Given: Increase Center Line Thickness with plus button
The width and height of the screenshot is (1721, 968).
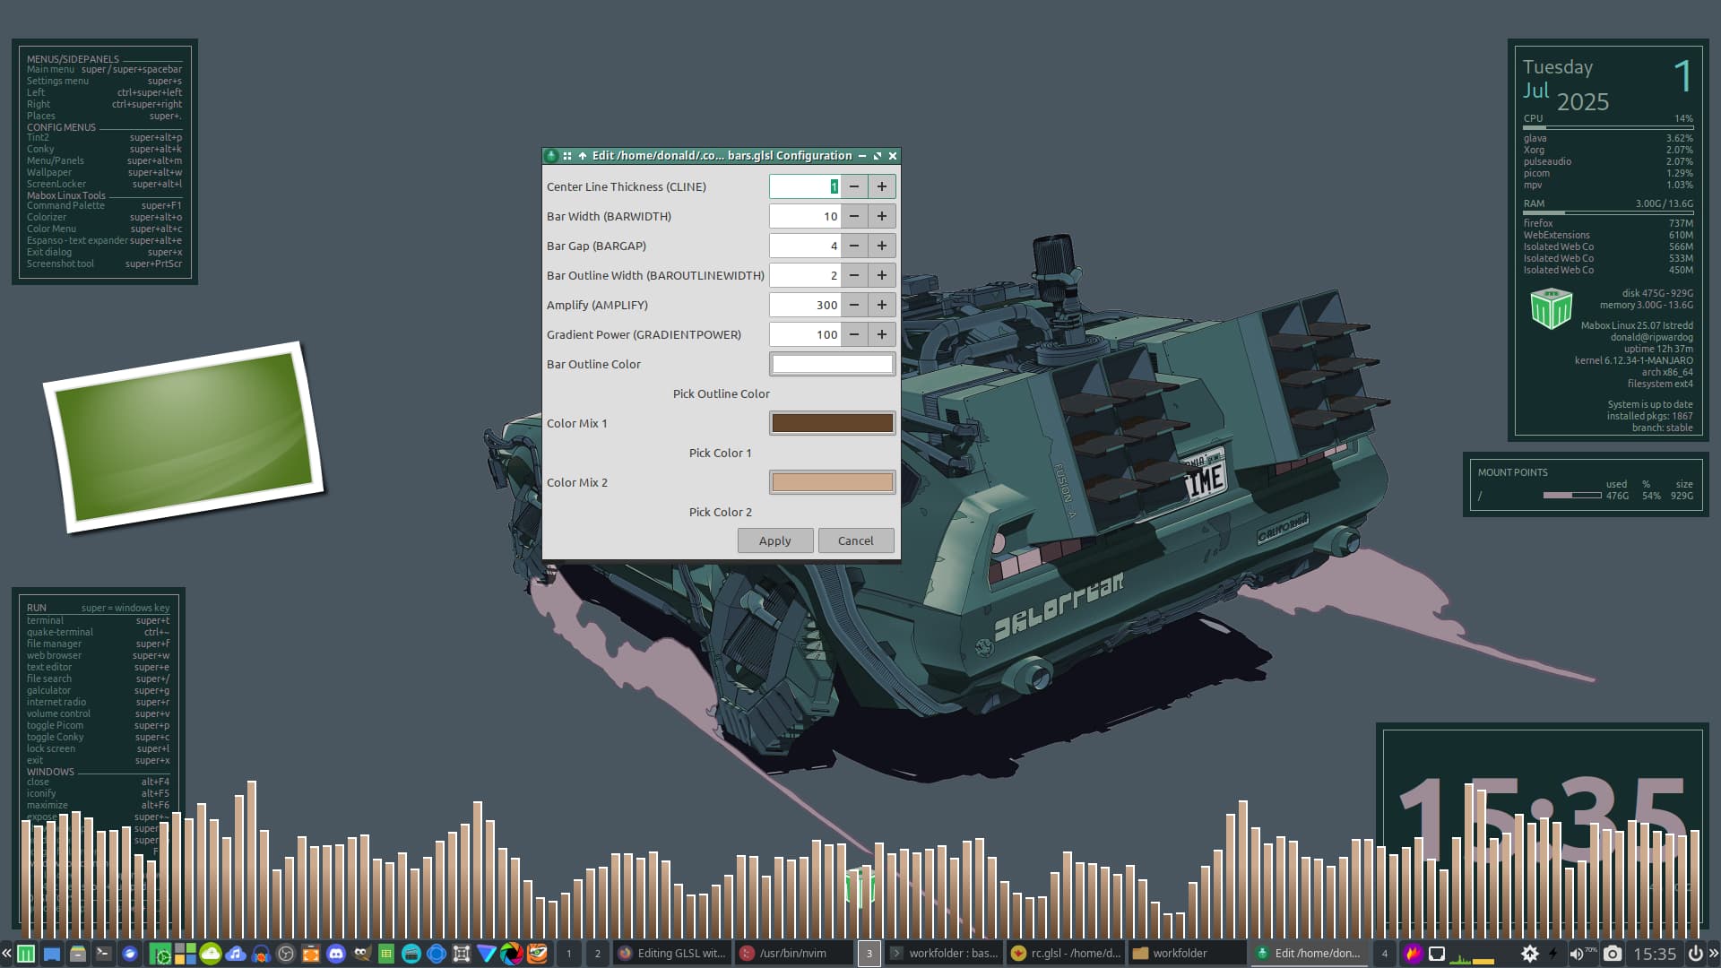Looking at the screenshot, I should pos(882,186).
